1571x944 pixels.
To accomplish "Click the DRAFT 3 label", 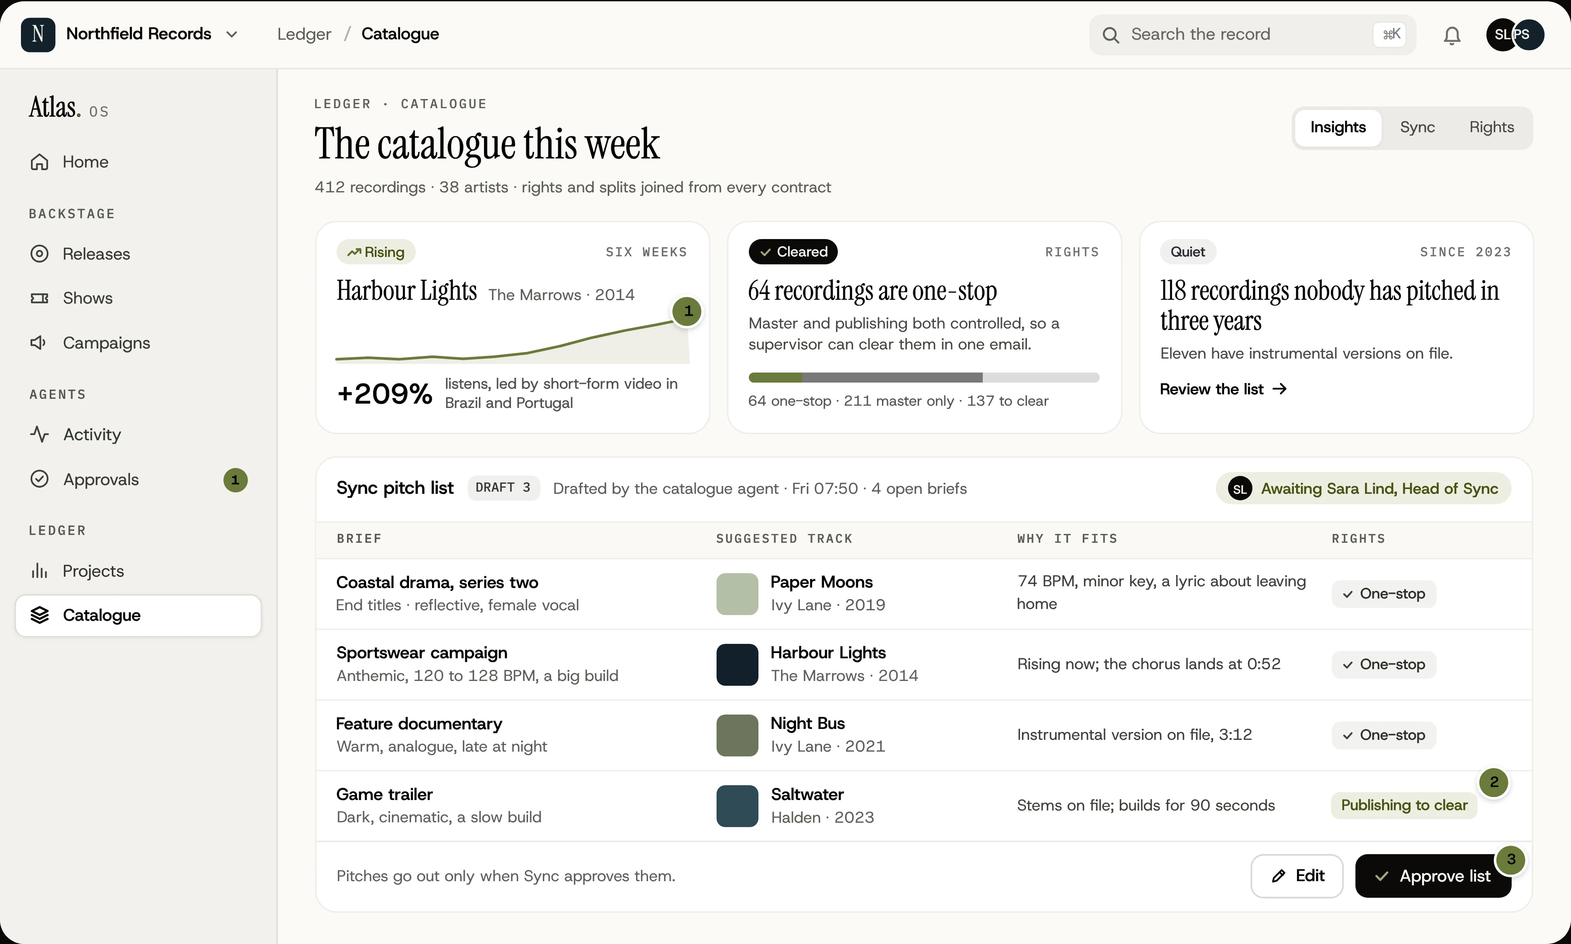I will click(x=503, y=488).
